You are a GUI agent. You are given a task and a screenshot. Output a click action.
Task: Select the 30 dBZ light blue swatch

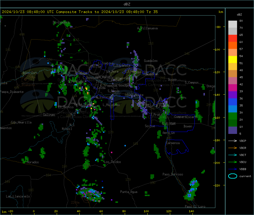(233, 109)
